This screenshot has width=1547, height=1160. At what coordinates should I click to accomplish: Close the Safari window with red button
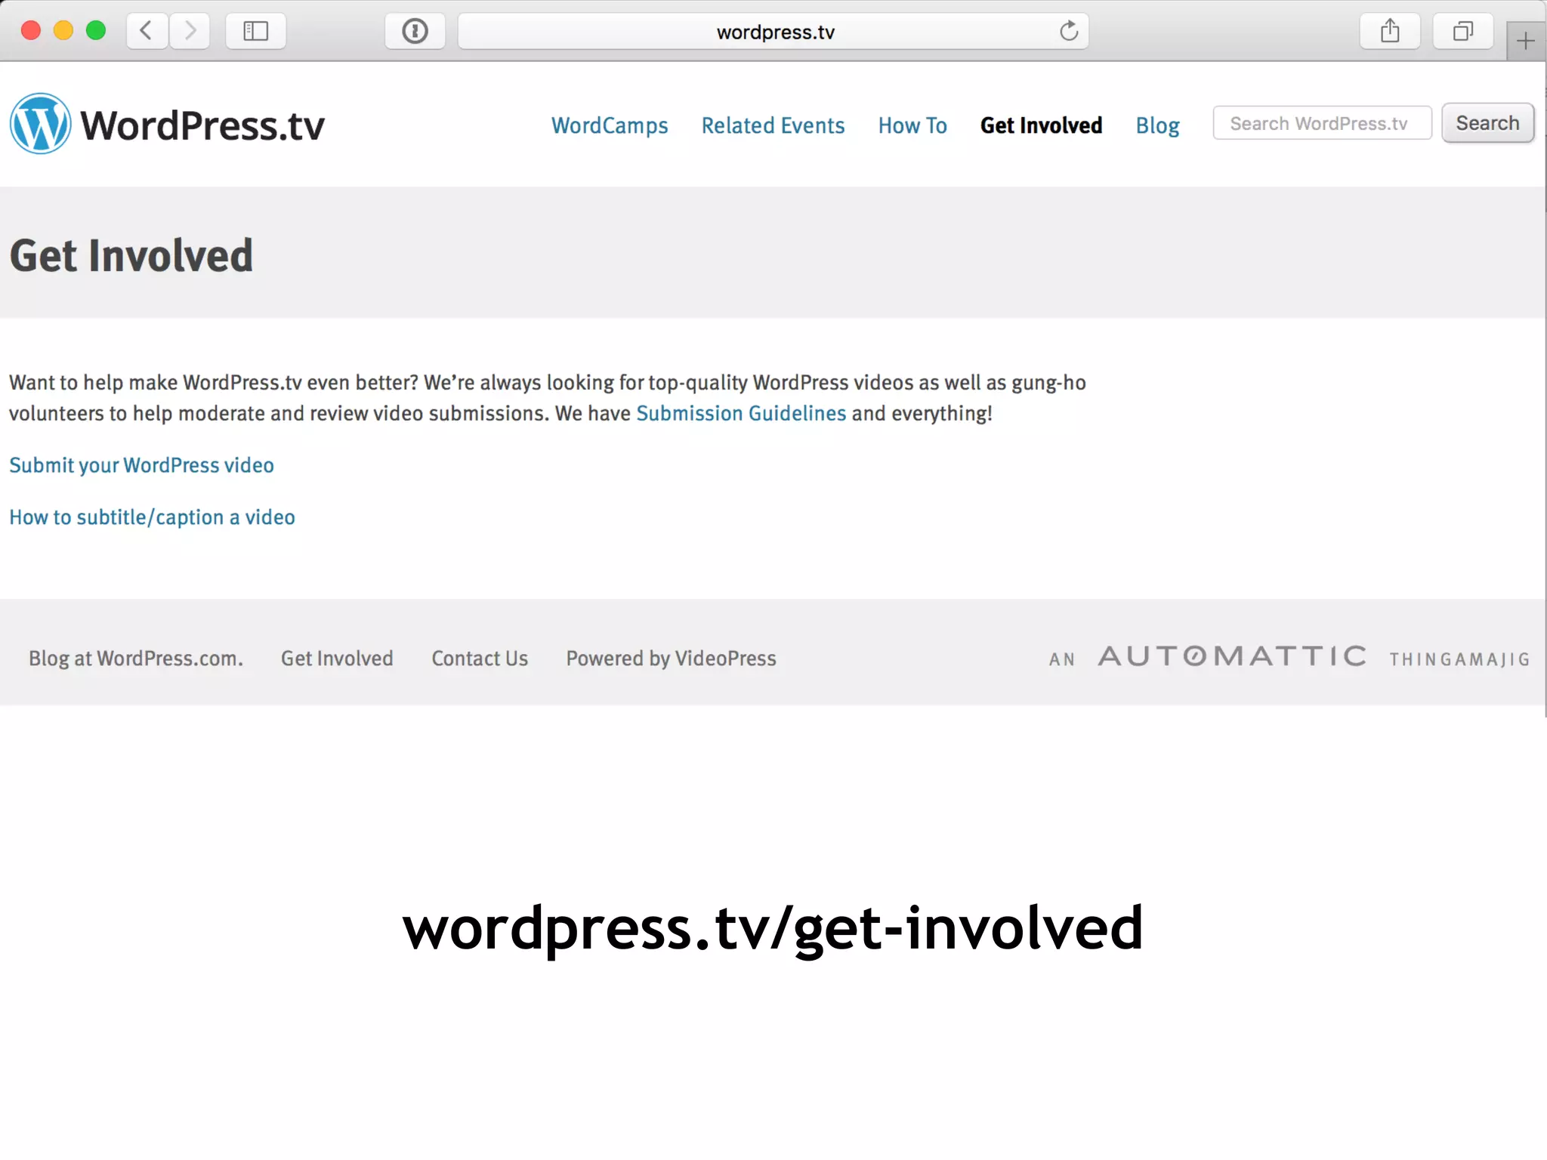pyautogui.click(x=31, y=31)
